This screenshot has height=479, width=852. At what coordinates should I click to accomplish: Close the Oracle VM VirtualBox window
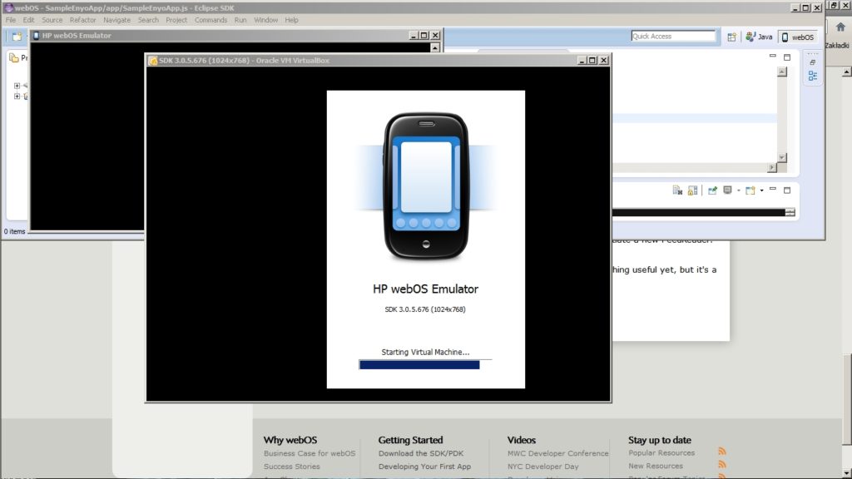pos(604,60)
